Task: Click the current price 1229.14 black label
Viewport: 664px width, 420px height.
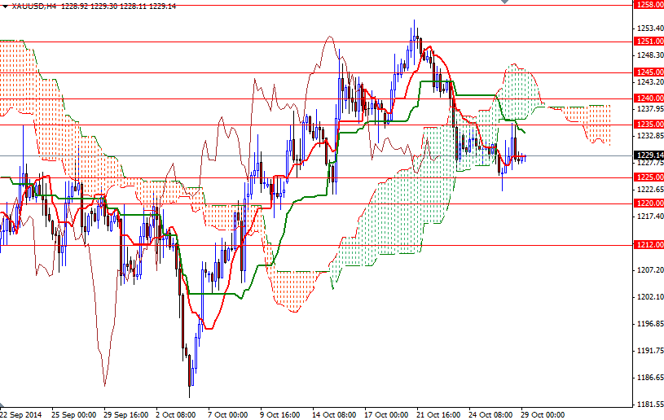Action: tap(649, 155)
